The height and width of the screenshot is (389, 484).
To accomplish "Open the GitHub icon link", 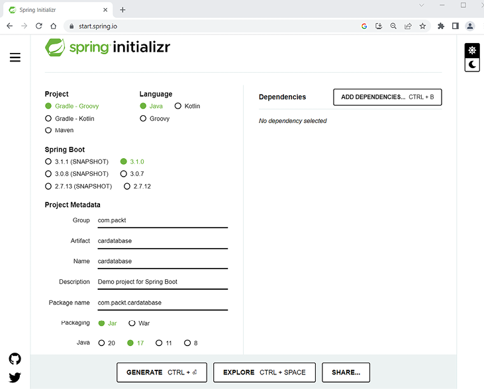I will (15, 359).
